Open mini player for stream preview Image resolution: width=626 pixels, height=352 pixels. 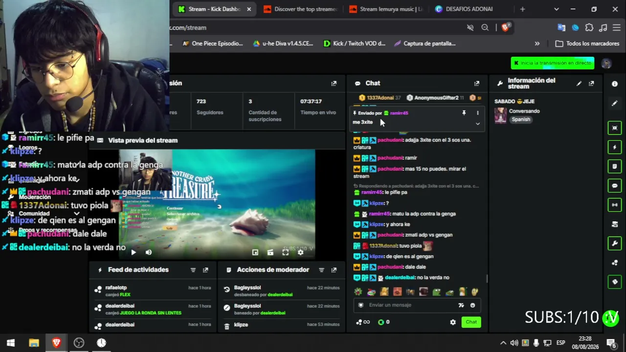[255, 252]
